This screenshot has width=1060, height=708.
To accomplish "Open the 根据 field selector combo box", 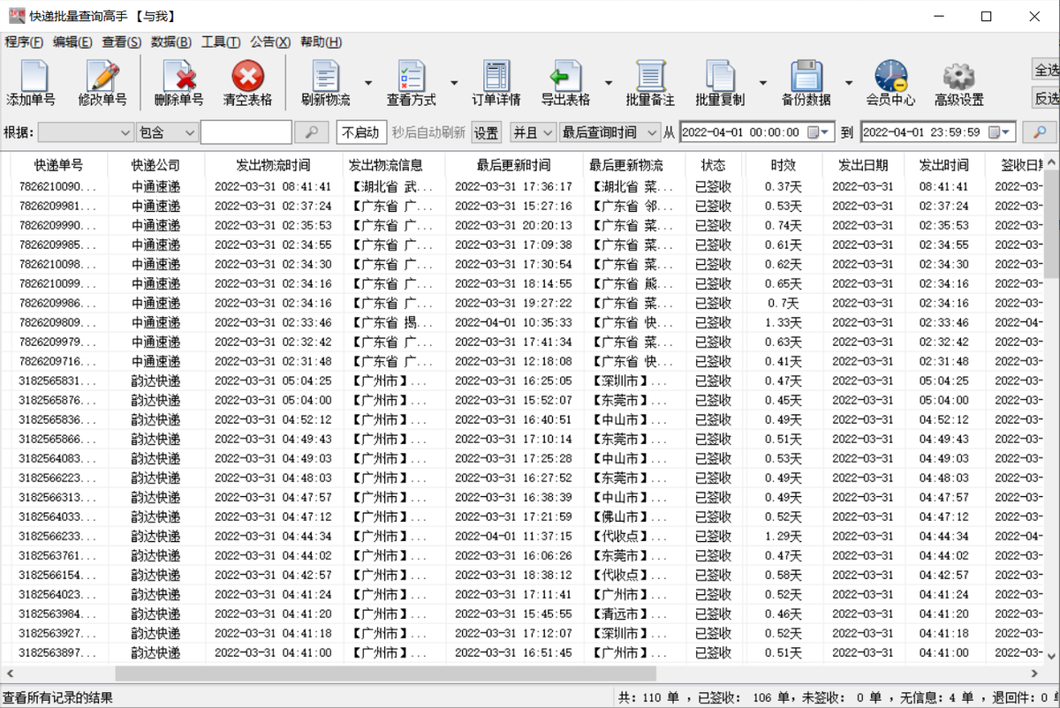I will click(86, 132).
